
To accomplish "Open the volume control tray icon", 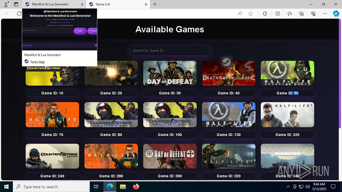I will pos(308,187).
